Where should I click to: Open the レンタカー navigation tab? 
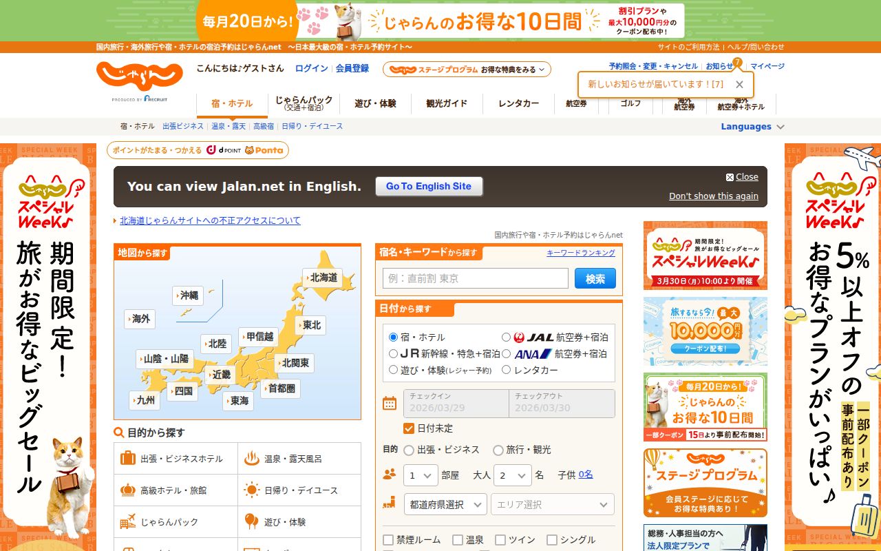coord(519,104)
